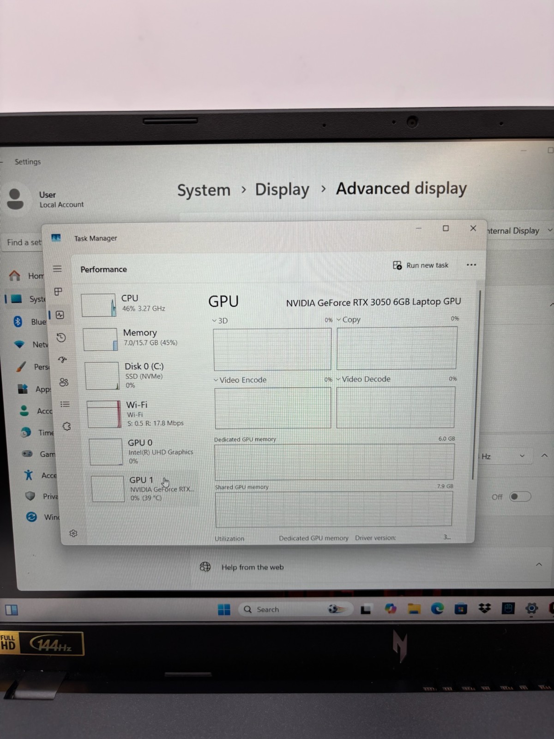The width and height of the screenshot is (554, 739).
Task: Select the Performance page icon
Action: 60,315
